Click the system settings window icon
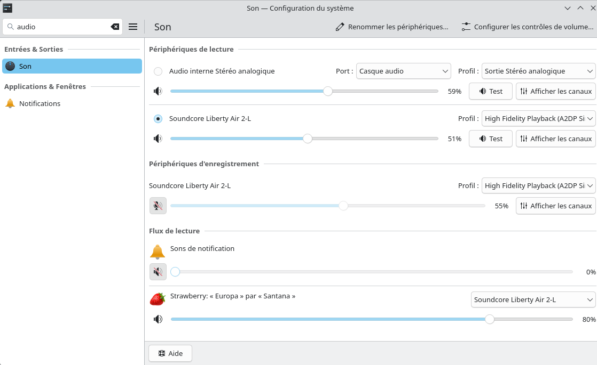The width and height of the screenshot is (597, 365). coord(7,8)
